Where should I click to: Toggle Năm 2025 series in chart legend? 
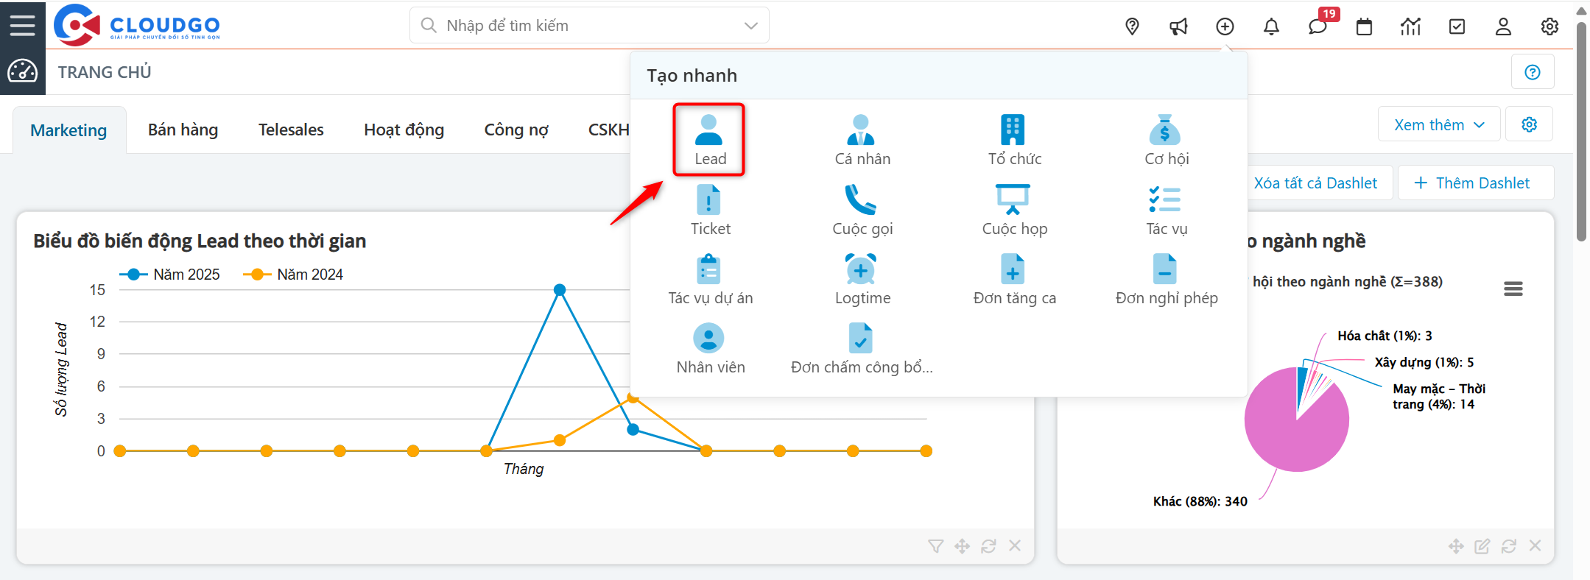coord(170,275)
